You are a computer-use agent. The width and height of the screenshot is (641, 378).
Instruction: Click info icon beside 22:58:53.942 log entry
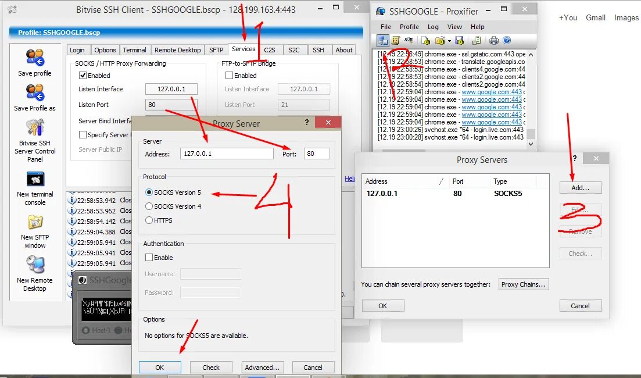coord(72,201)
